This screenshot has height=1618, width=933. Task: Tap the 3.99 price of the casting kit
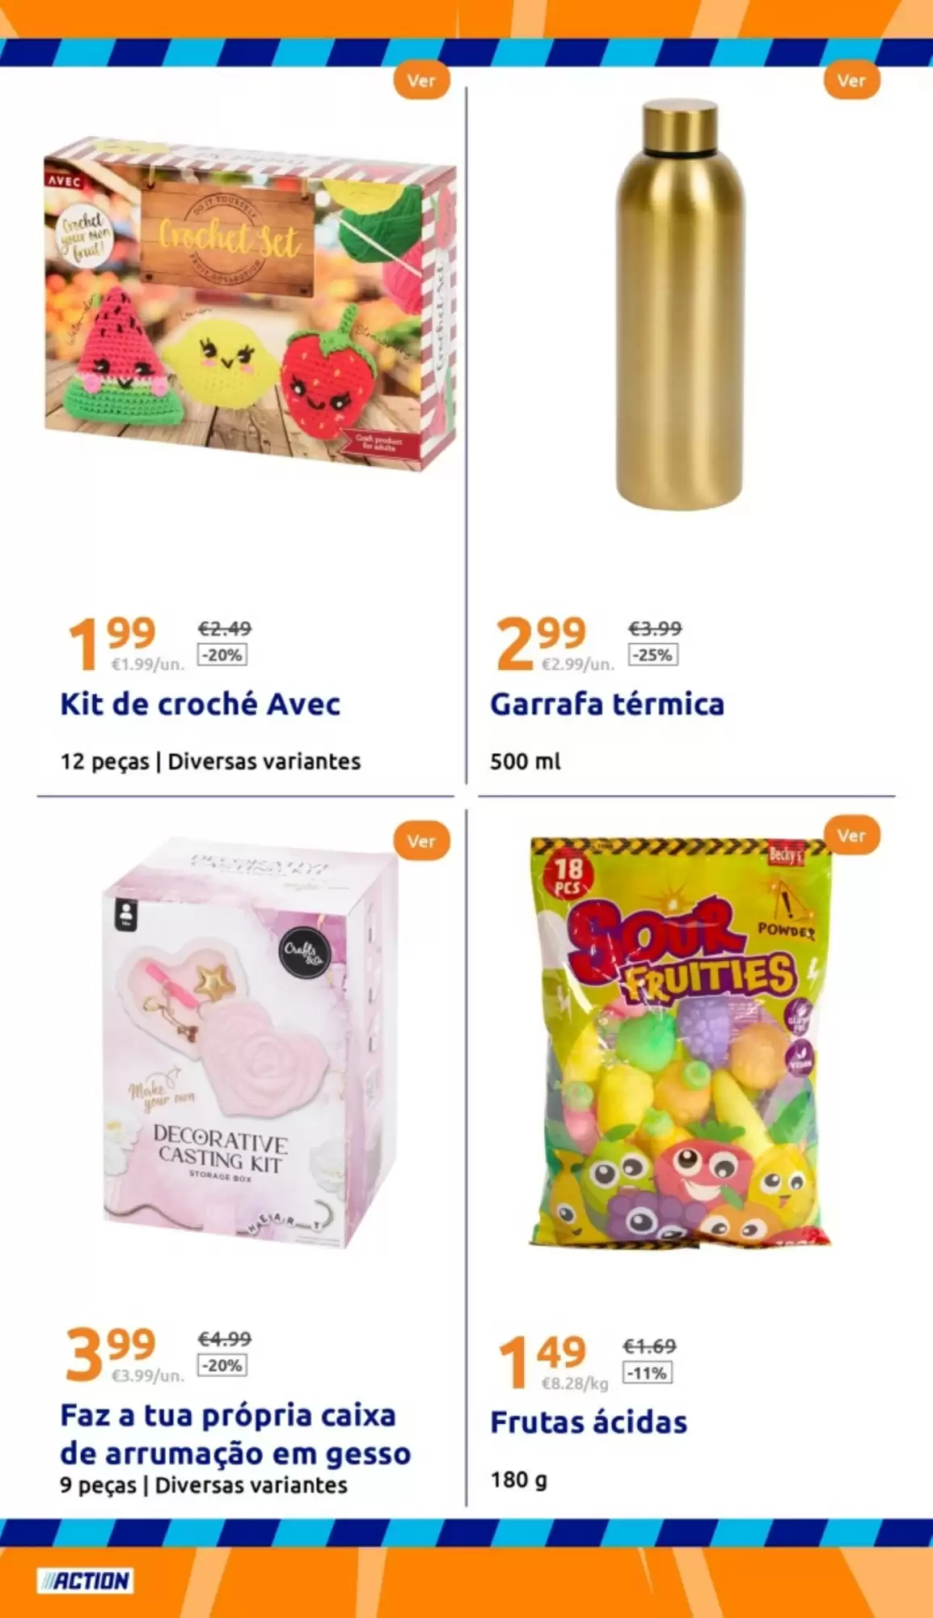111,1353
